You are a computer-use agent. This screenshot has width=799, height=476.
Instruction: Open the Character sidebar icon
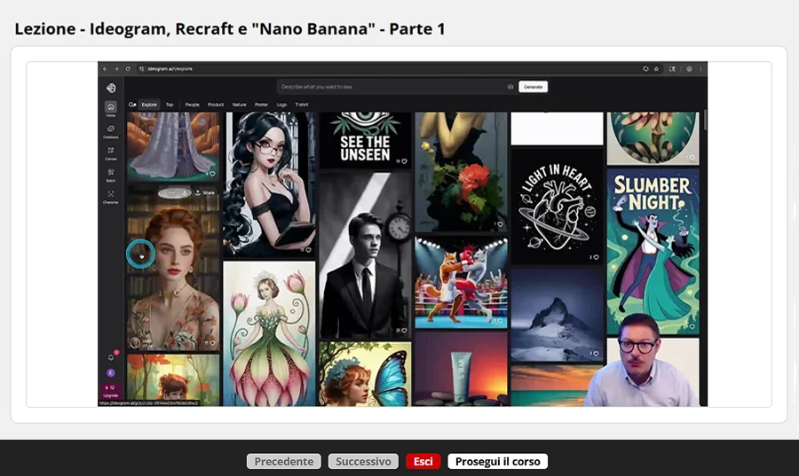(111, 194)
